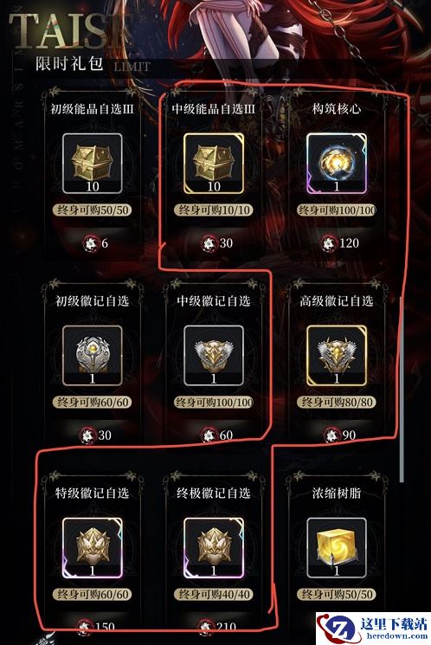Purchase 中级能晶自选III at price 30

[217, 243]
